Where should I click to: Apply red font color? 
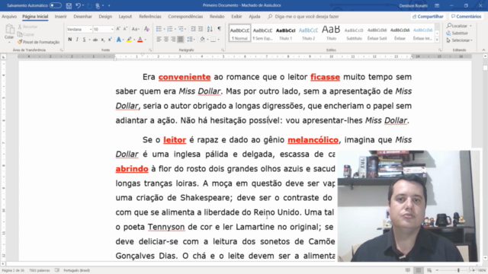tap(140, 40)
